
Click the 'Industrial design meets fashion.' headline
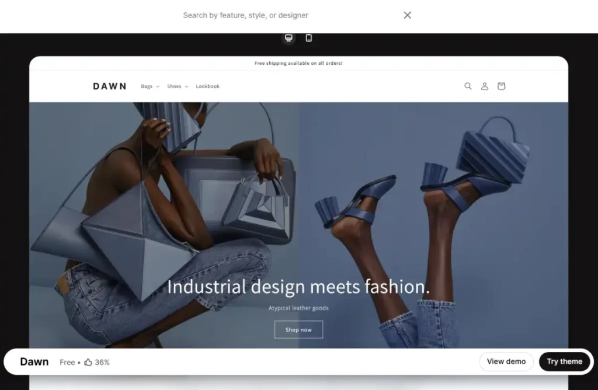point(298,287)
